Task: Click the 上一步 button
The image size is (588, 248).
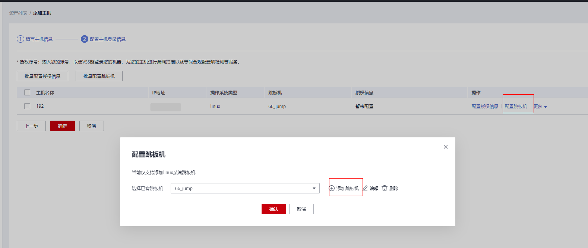Action: click(31, 126)
